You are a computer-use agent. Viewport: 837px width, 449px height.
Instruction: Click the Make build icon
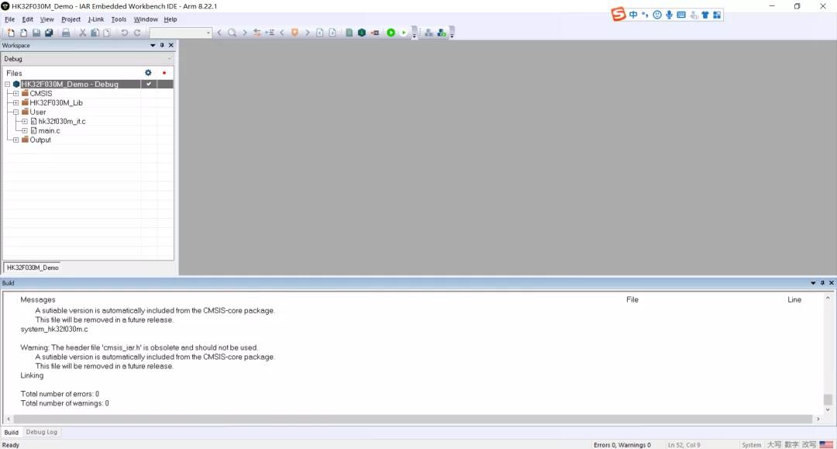[x=362, y=33]
